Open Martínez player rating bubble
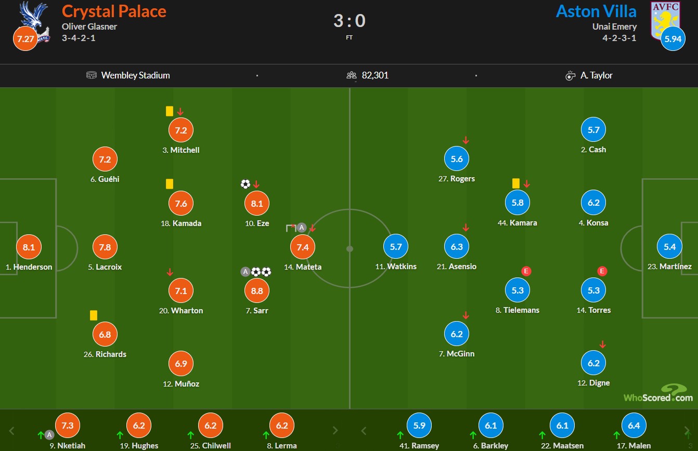 670,247
